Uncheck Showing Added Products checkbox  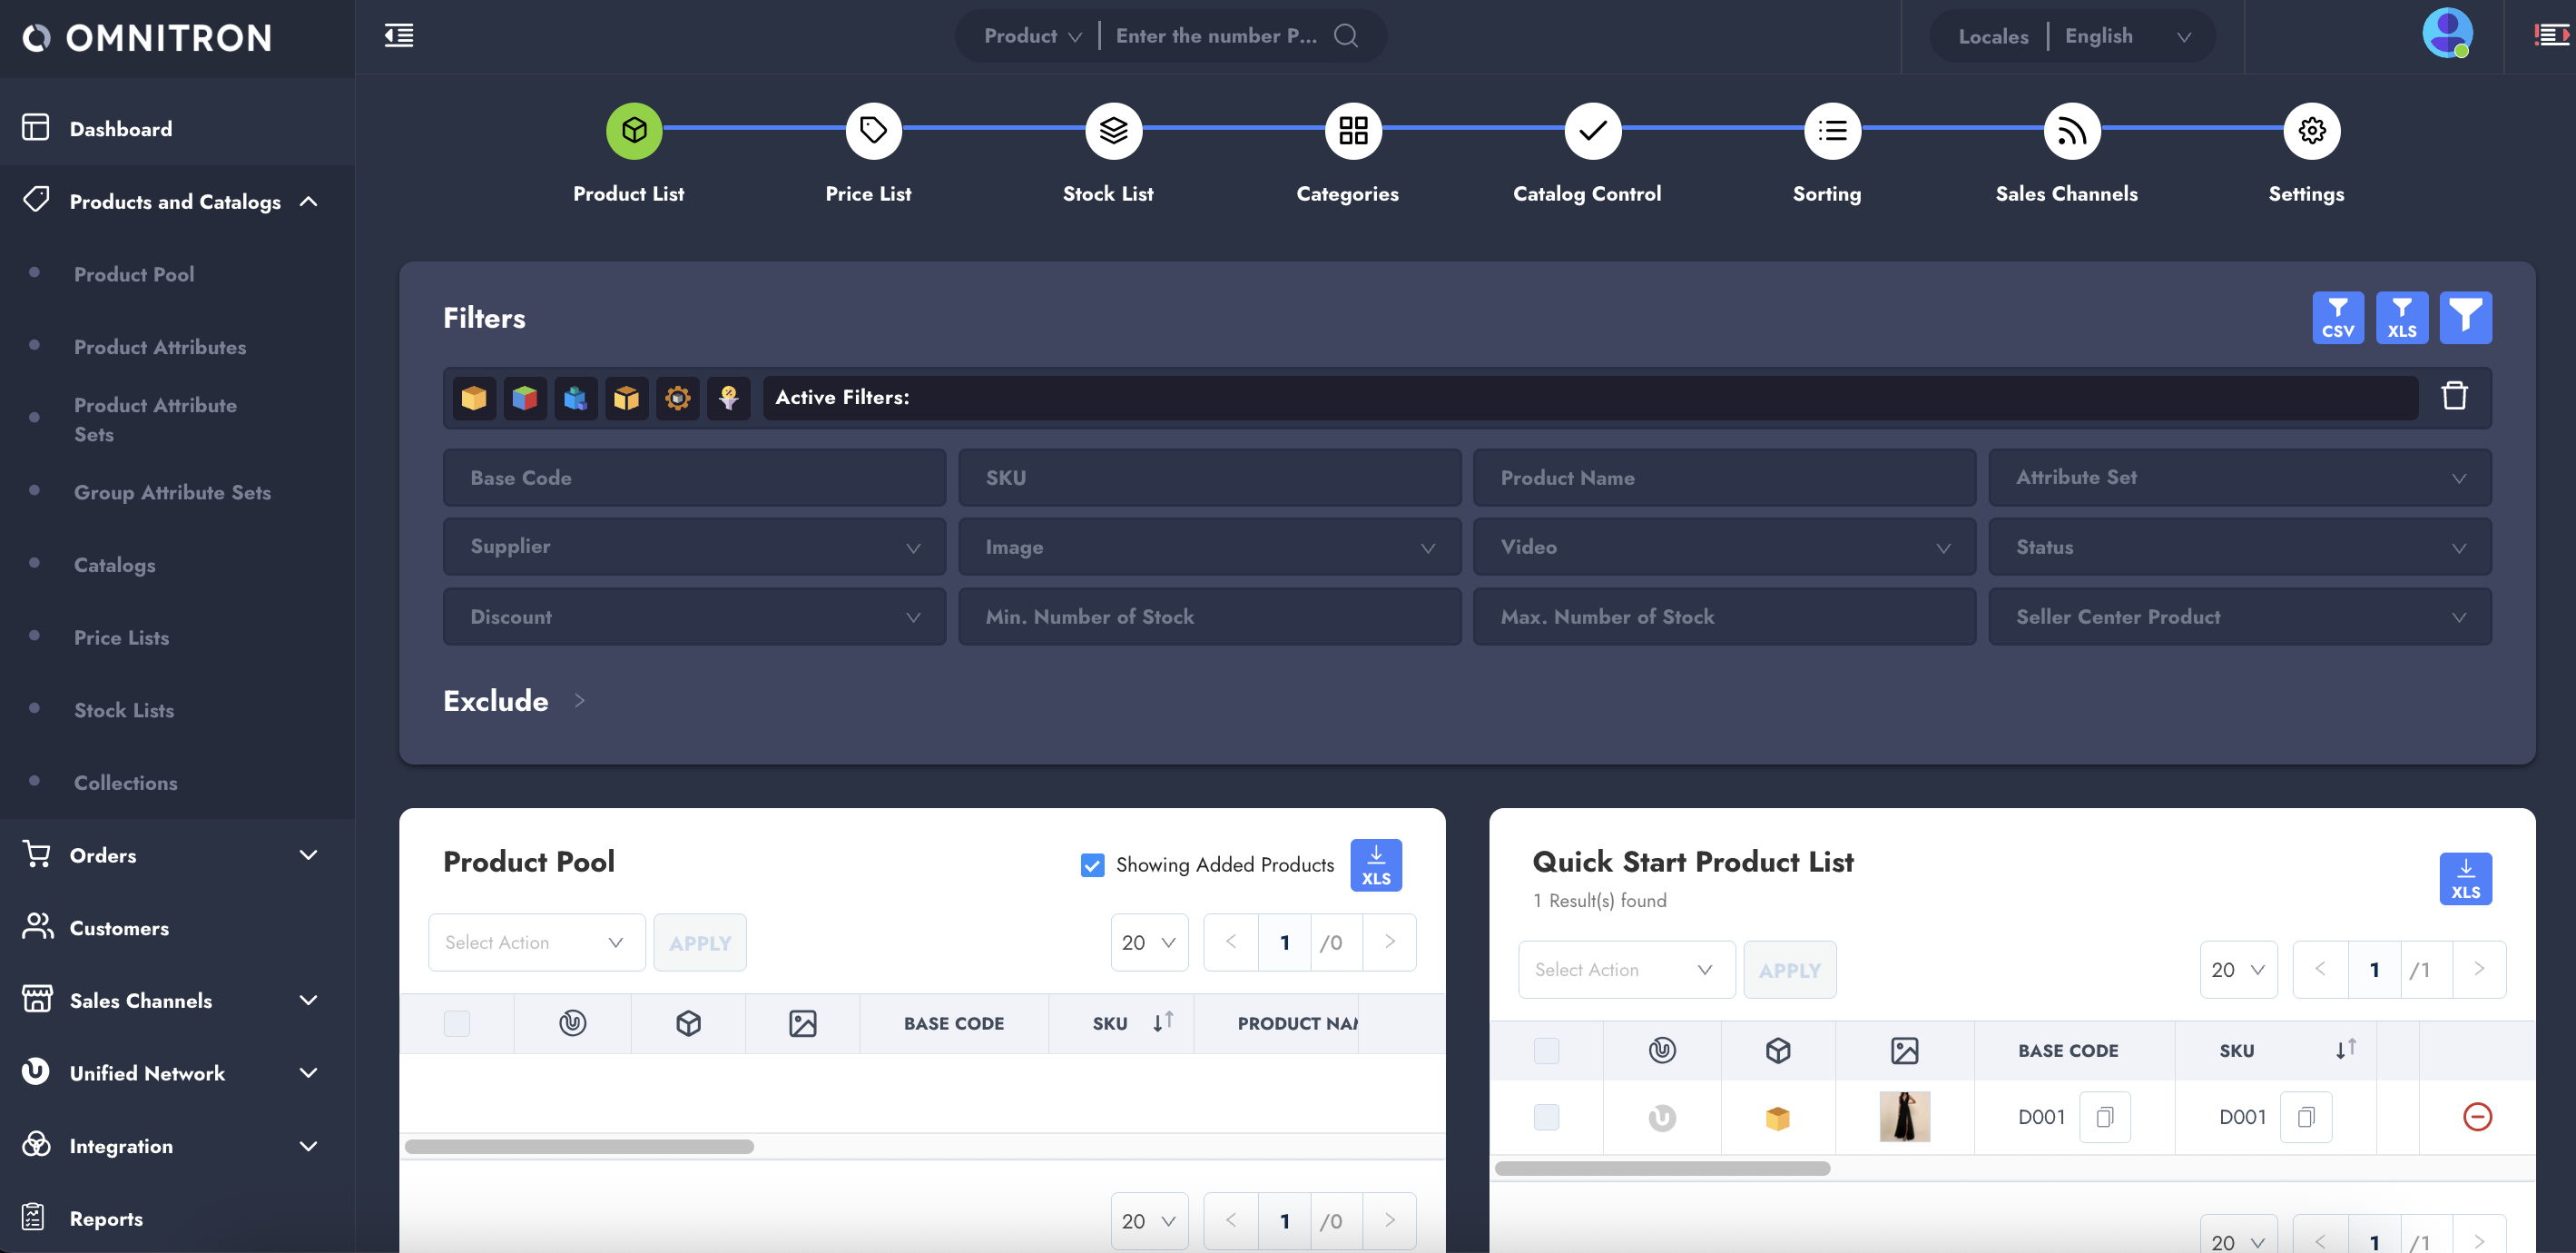pyautogui.click(x=1092, y=865)
